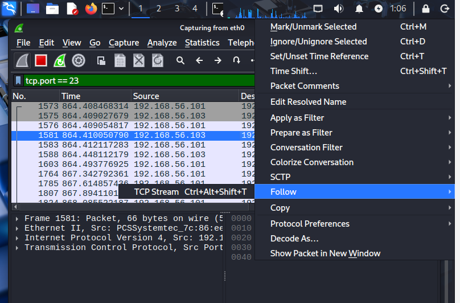Start capture with the shark fin icon

pos(22,61)
